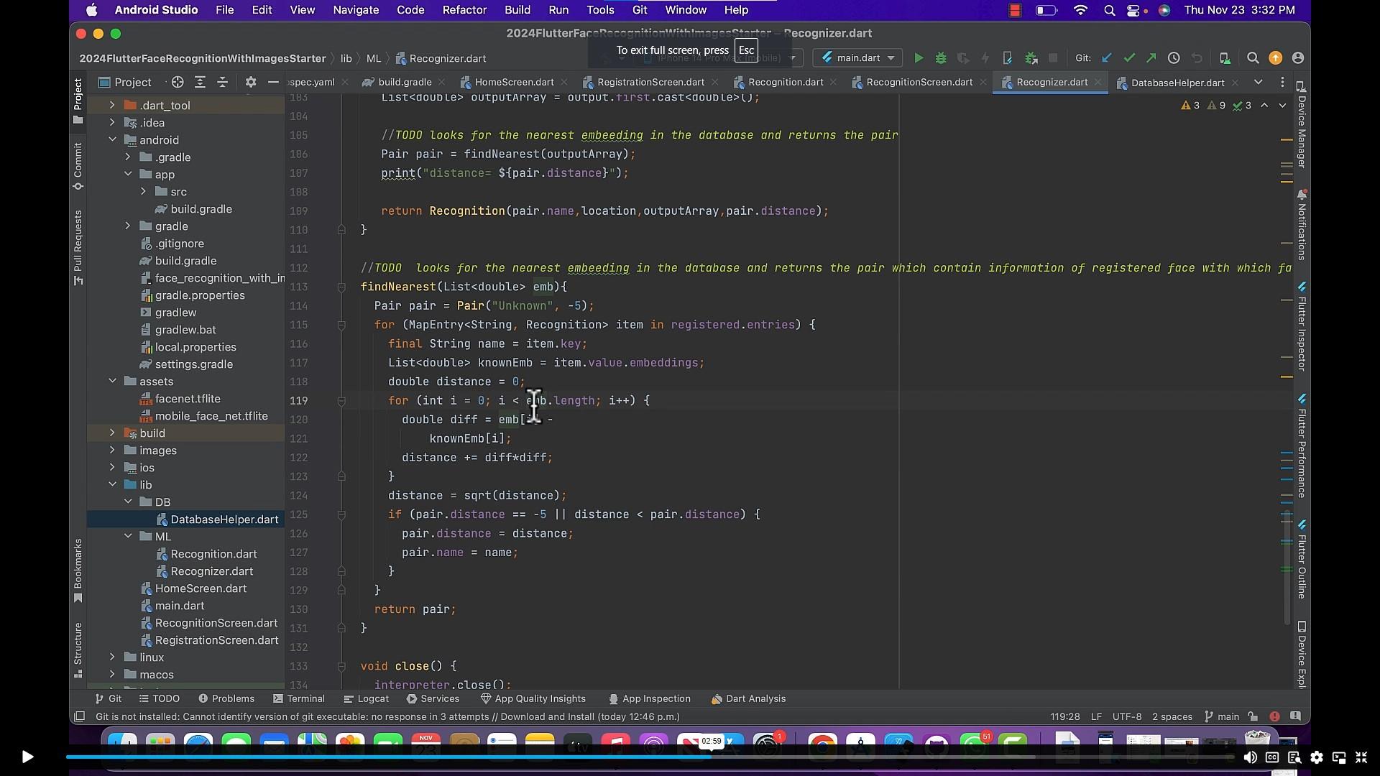This screenshot has height=776, width=1380.
Task: Show Git history clock icon
Action: click(1174, 58)
